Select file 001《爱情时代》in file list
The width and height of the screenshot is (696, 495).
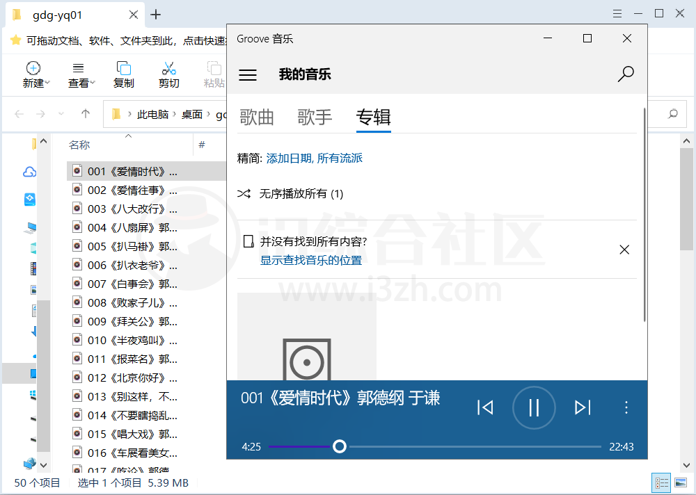(x=146, y=171)
